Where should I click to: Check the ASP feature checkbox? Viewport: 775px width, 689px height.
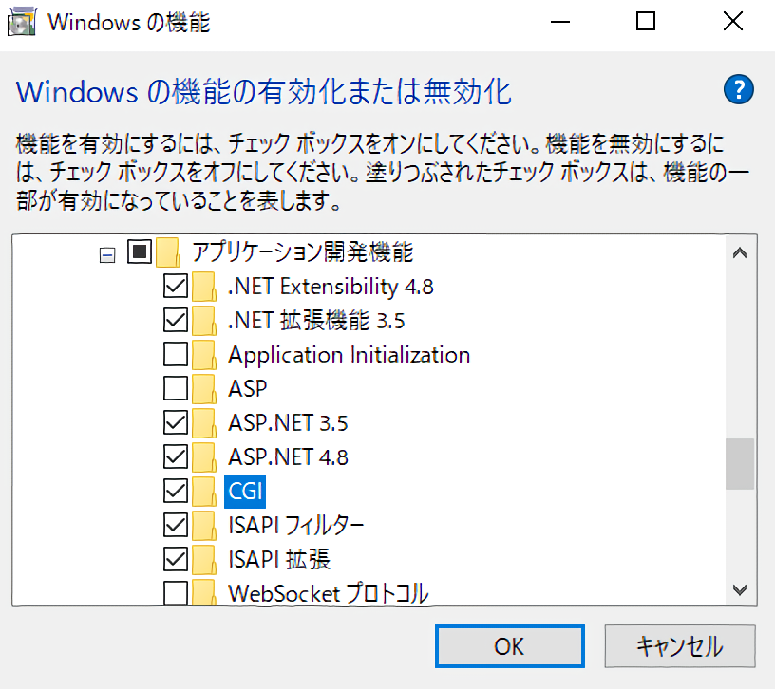(176, 388)
